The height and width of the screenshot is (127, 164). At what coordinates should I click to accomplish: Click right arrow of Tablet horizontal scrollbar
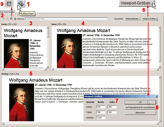158,69
